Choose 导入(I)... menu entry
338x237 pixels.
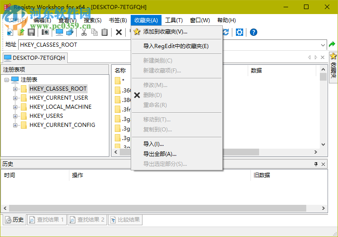pyautogui.click(x=177, y=144)
